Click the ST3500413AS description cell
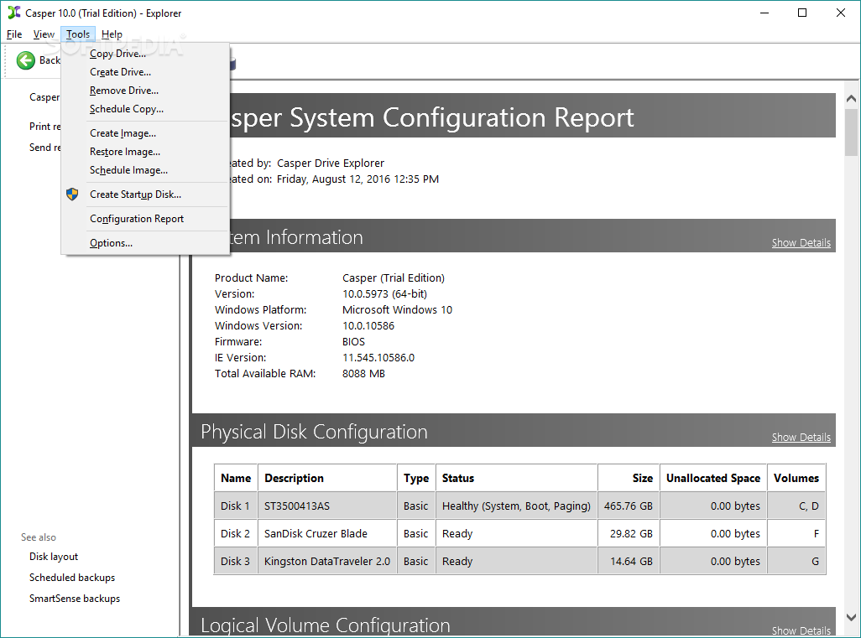The image size is (861, 638). click(327, 506)
